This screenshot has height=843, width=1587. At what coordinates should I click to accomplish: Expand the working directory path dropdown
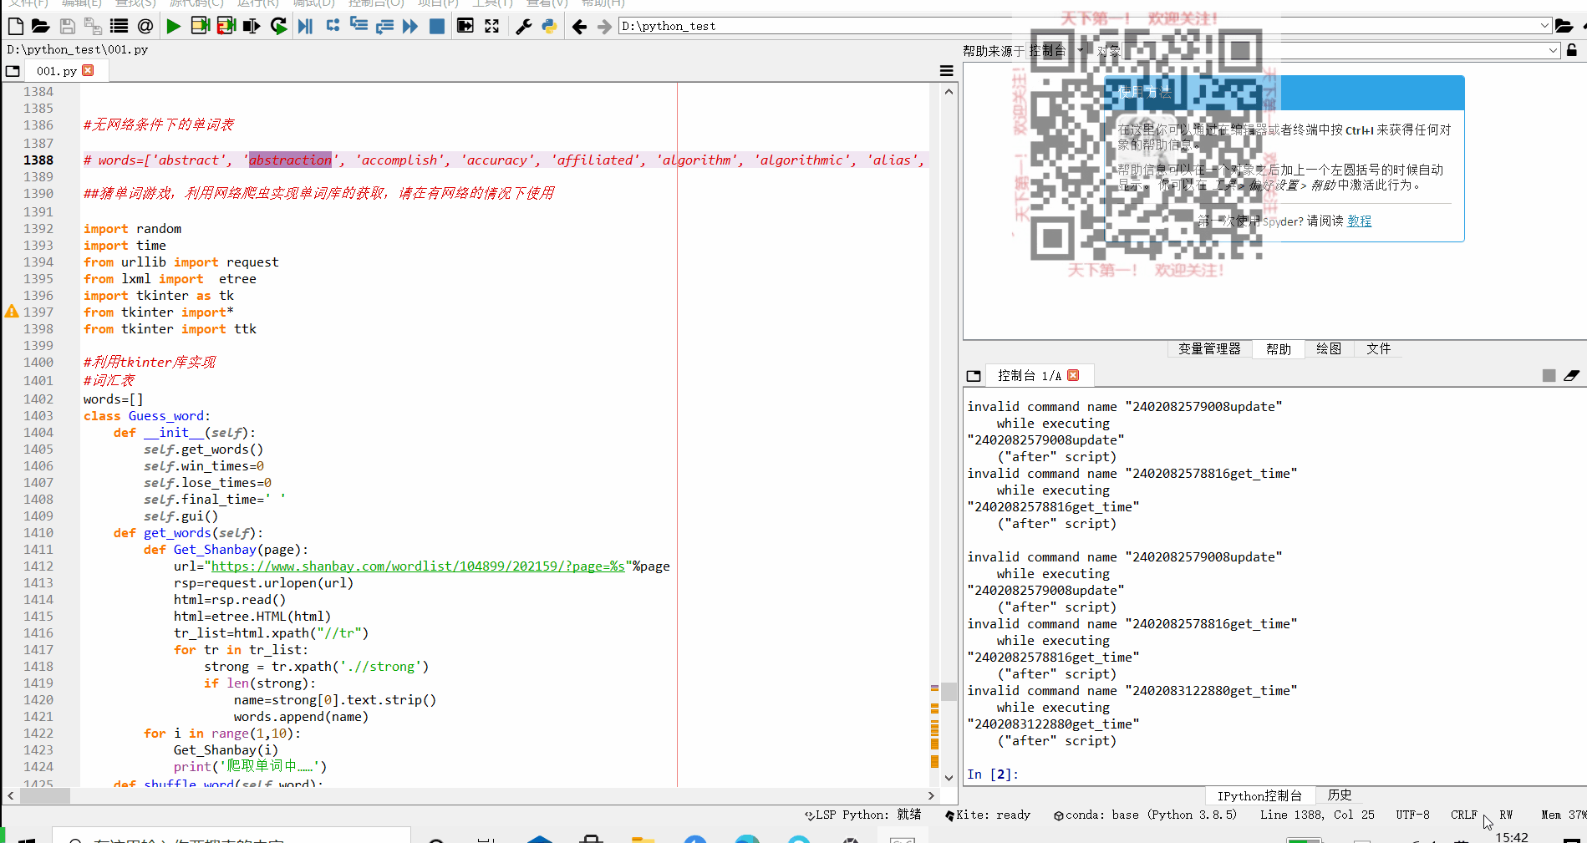[1544, 26]
